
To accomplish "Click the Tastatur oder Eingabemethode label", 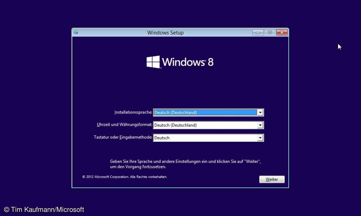I will click(x=123, y=137).
